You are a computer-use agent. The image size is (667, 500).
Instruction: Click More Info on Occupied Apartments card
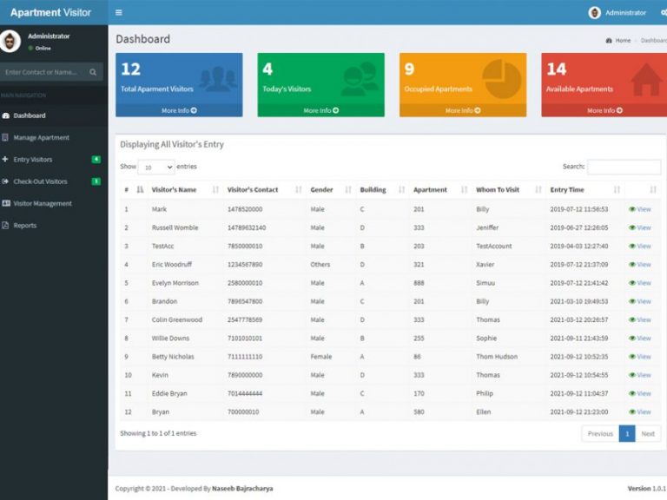pyautogui.click(x=463, y=110)
